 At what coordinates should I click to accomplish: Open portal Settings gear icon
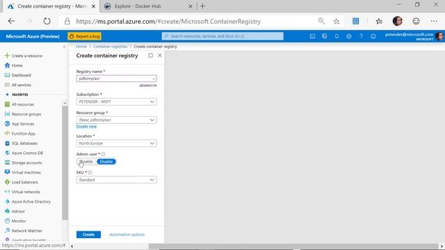click(349, 36)
